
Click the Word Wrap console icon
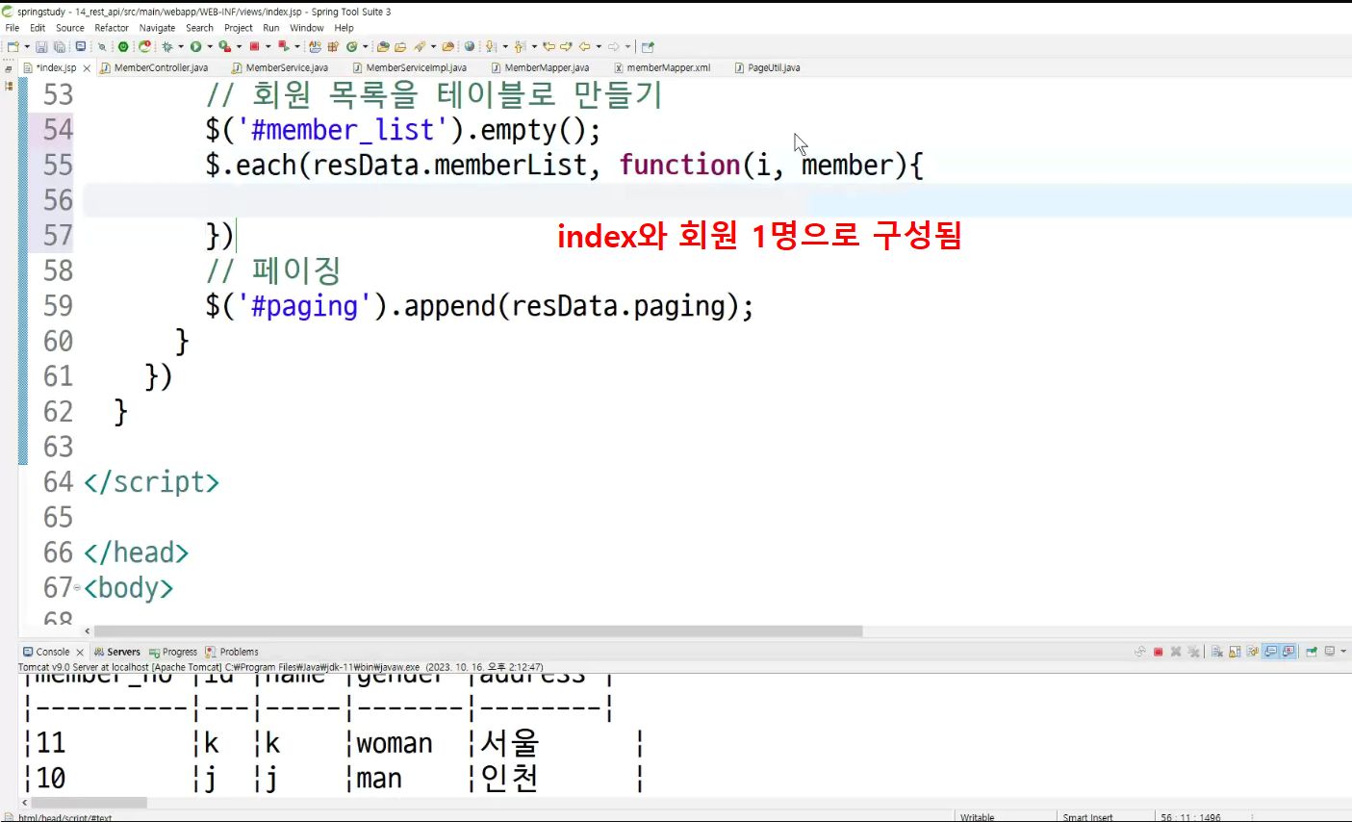[x=1252, y=652]
